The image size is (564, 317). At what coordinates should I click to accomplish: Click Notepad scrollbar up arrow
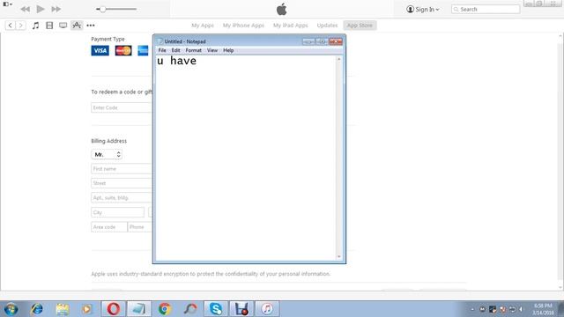(x=338, y=59)
